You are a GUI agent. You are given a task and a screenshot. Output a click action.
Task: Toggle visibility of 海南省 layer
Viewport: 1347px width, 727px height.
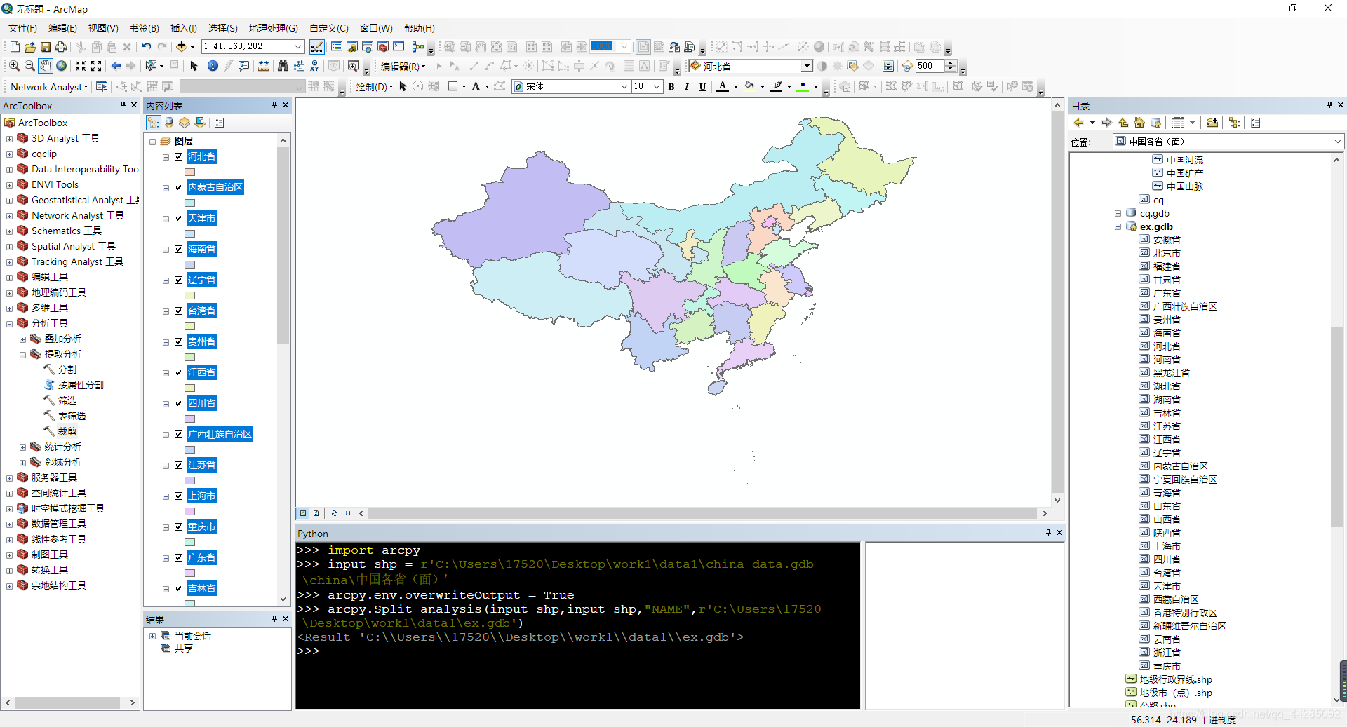[179, 249]
